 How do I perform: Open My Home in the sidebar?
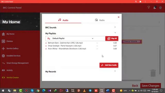[x=10, y=34]
